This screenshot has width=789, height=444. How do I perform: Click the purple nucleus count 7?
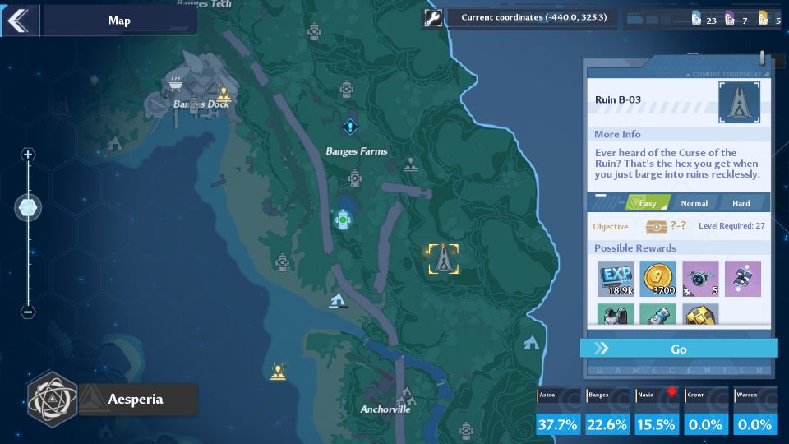[736, 19]
